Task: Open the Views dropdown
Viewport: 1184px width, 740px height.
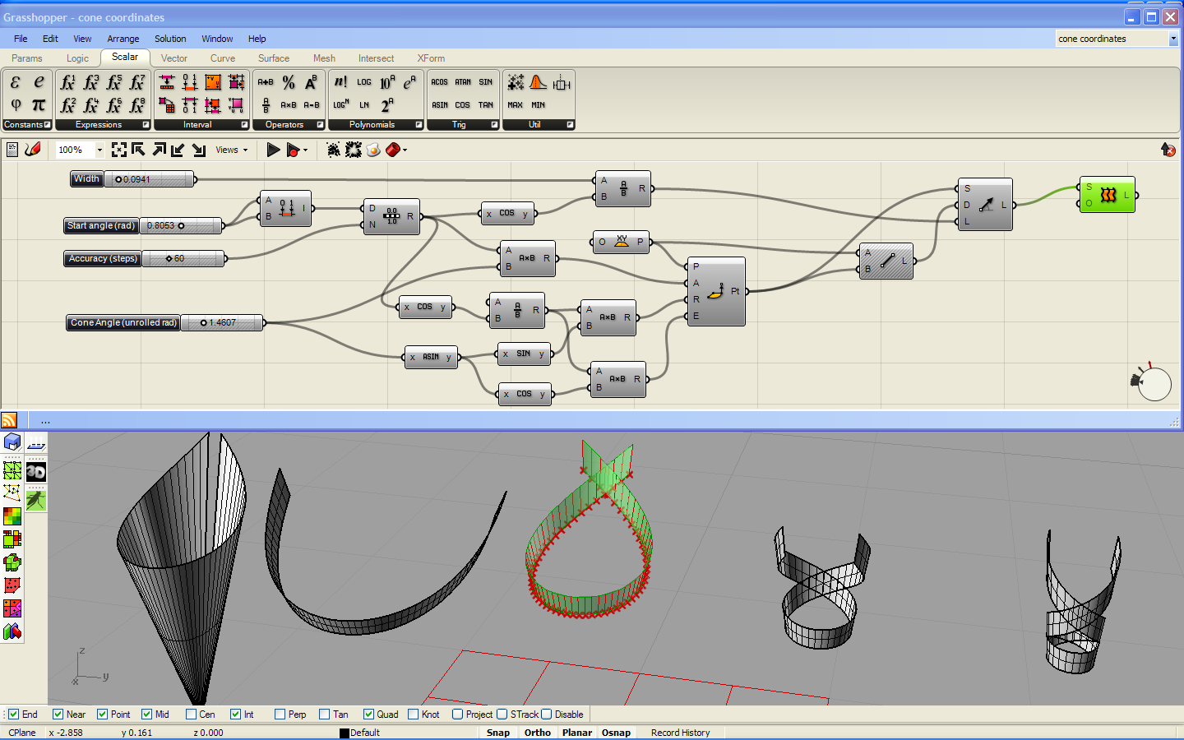Action: click(231, 150)
